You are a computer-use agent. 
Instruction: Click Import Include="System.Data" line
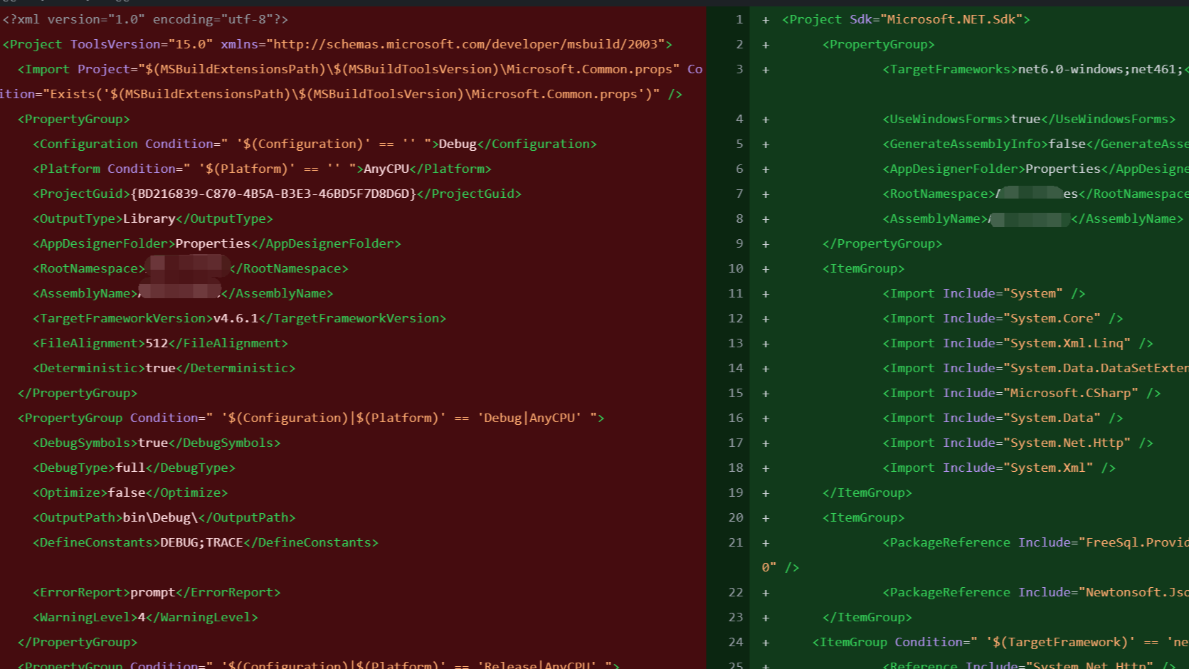tap(1003, 418)
